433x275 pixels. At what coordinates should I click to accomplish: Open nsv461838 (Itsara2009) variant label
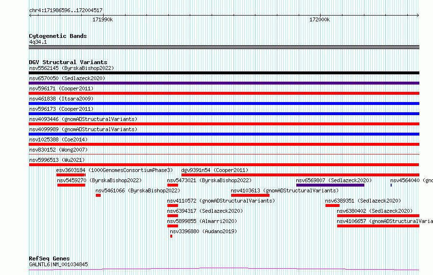(x=61, y=99)
